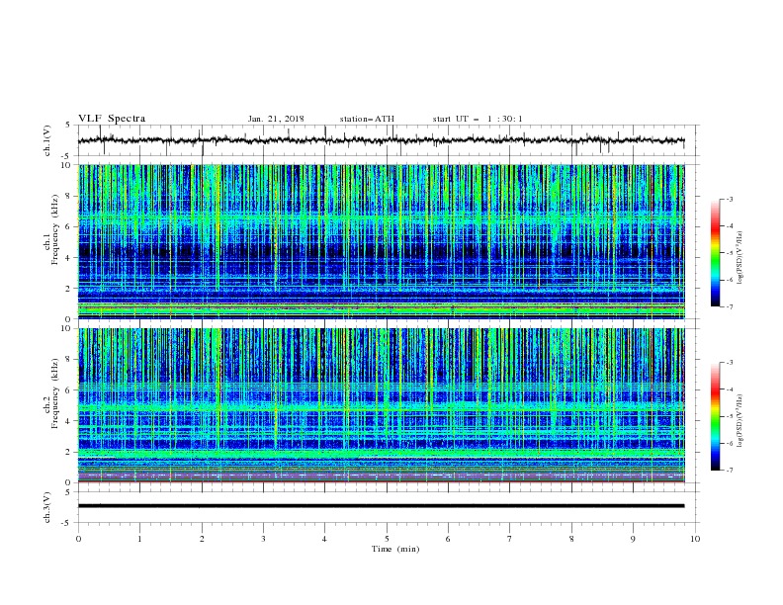Select the ch.2 "Frequency (kHz)" axis label
This screenshot has height=605, width=783.
[54, 393]
